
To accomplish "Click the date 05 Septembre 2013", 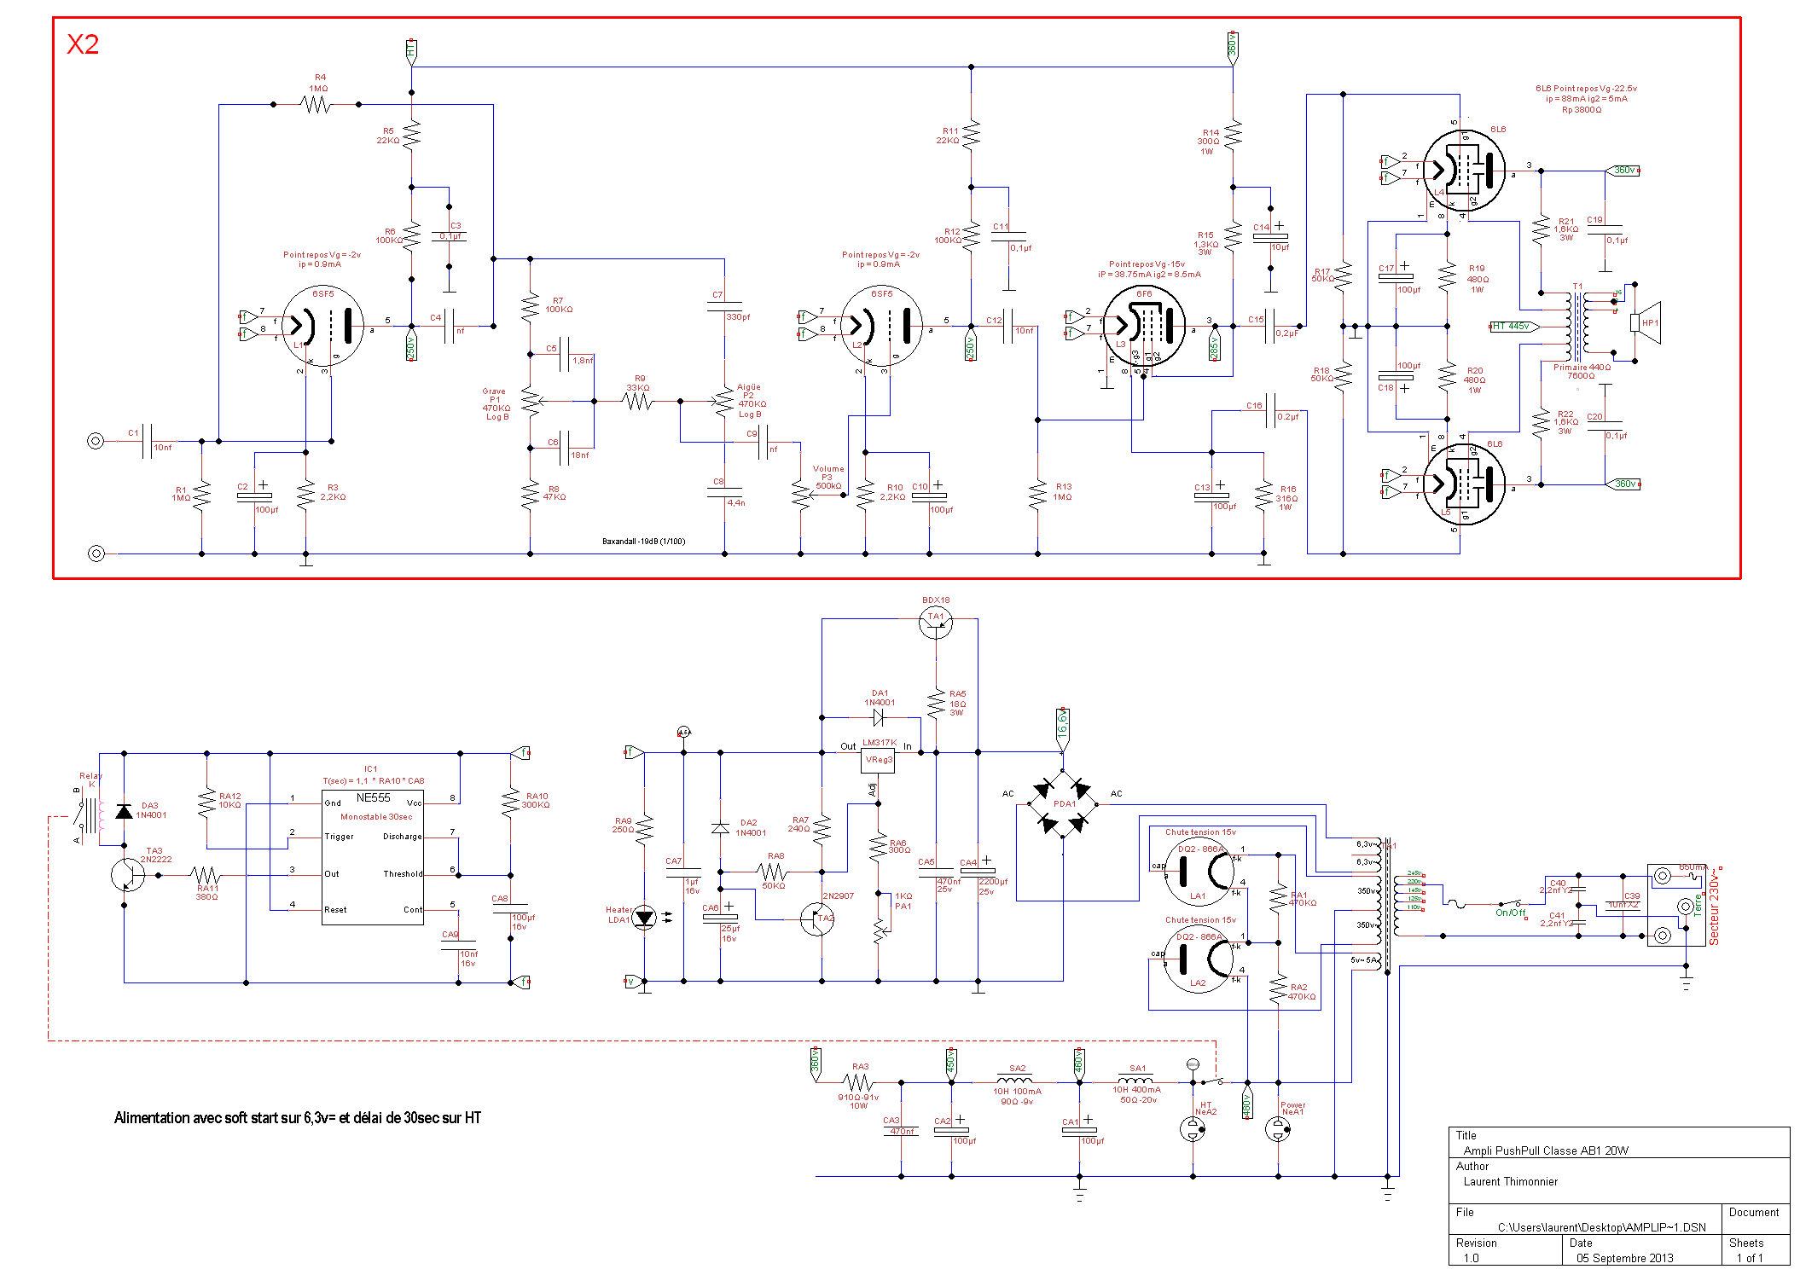I will [x=1624, y=1258].
